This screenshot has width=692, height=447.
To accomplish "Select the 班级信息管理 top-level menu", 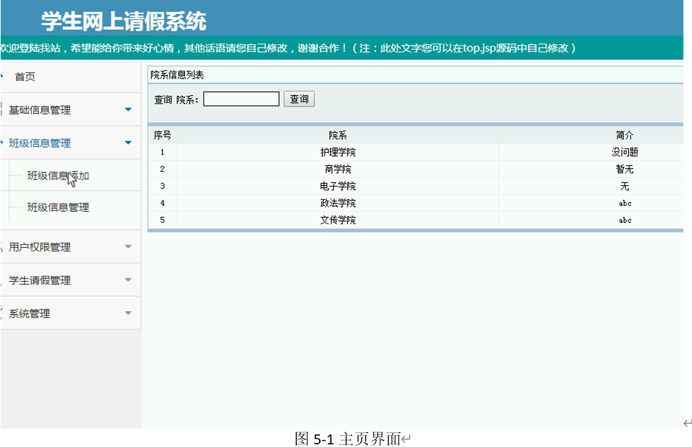I will coord(40,143).
